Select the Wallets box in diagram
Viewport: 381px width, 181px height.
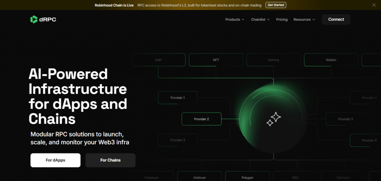tap(331, 60)
